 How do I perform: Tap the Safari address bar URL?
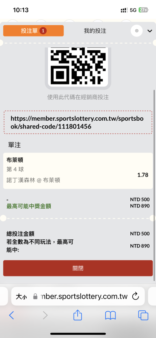(84, 296)
